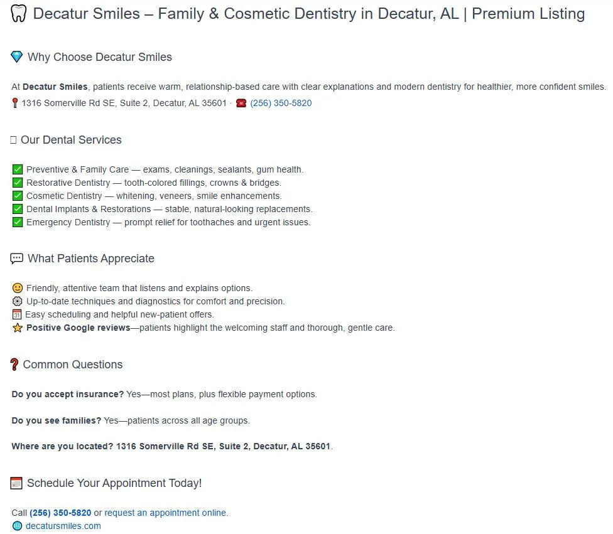
Task: Click the red telephone icon
Action: (x=241, y=103)
